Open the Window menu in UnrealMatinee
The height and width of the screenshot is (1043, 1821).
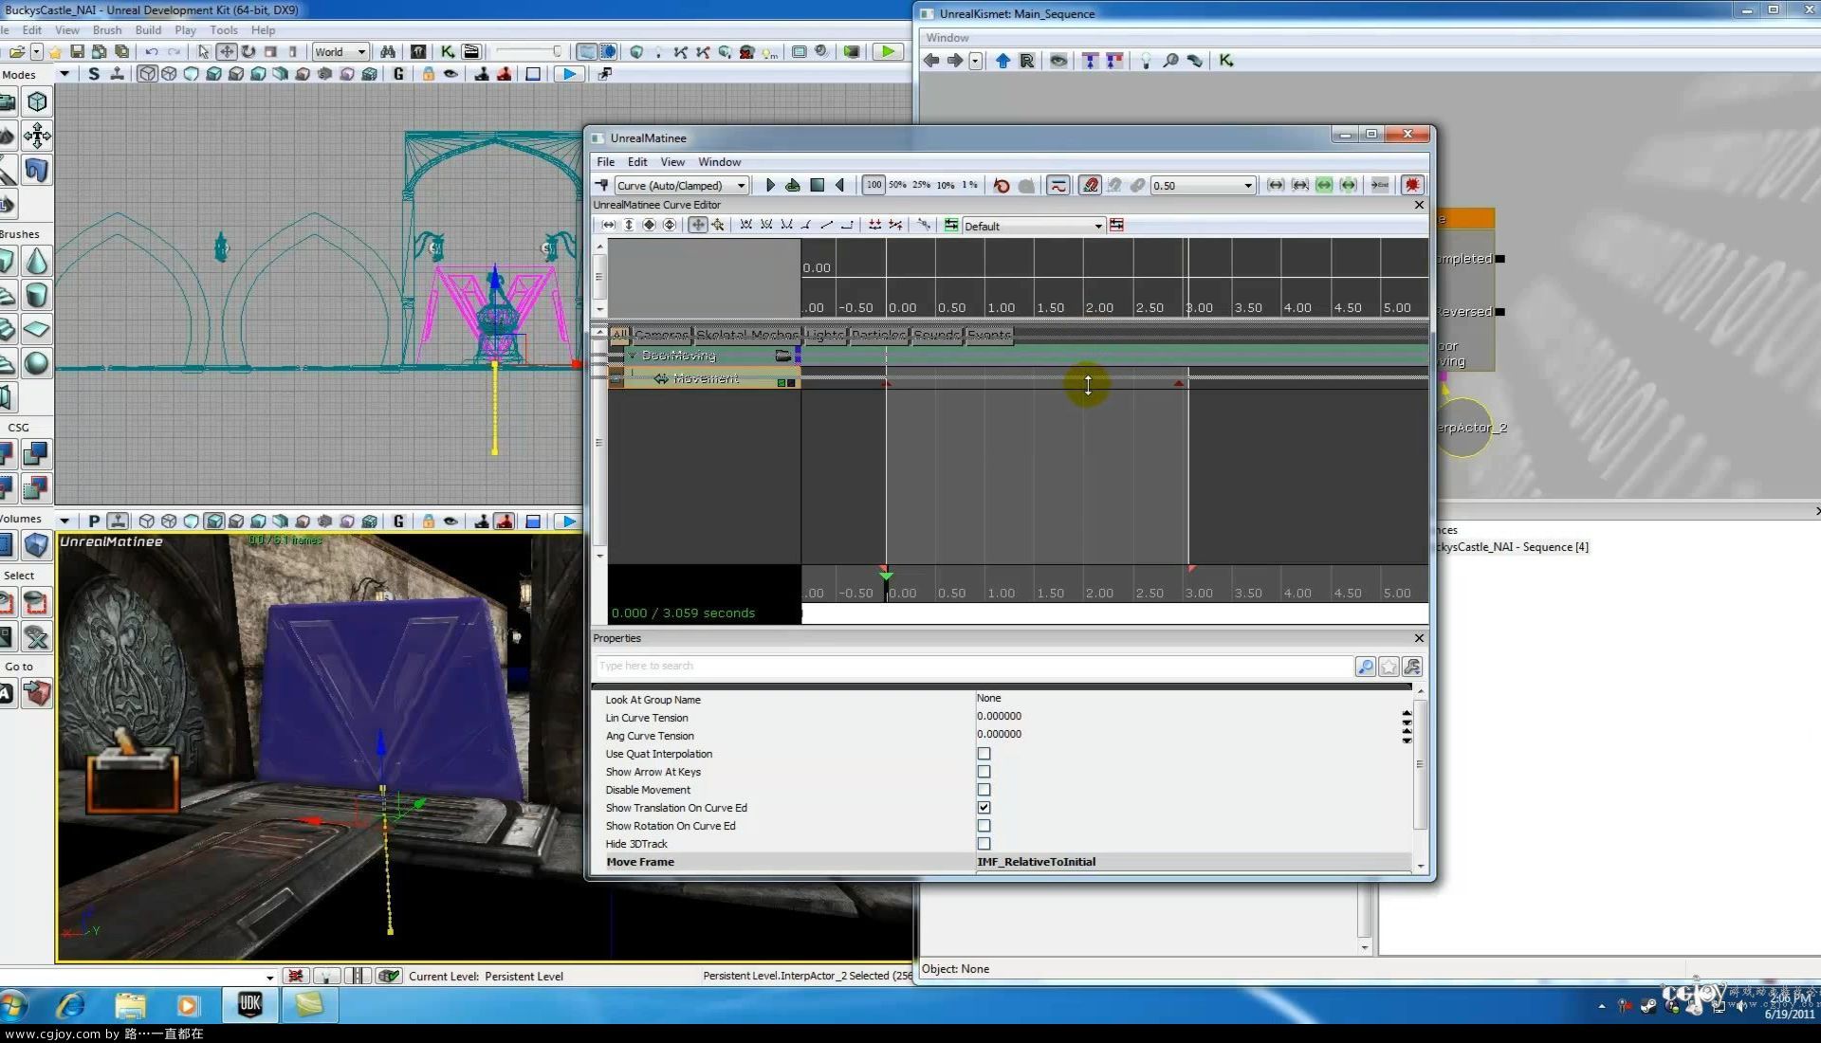pos(719,160)
